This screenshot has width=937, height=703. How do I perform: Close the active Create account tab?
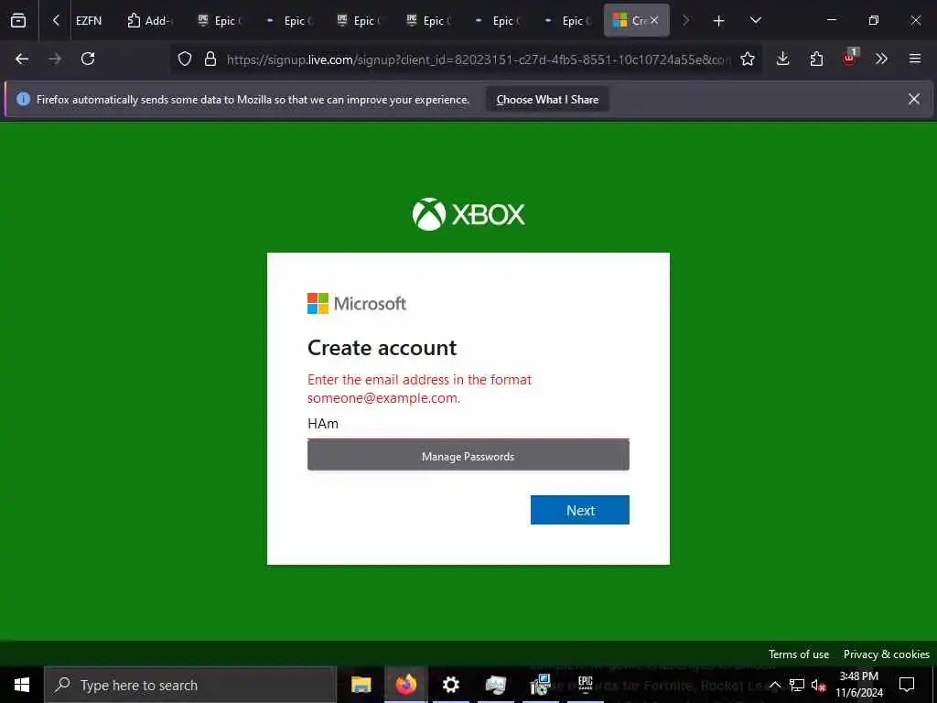(654, 20)
